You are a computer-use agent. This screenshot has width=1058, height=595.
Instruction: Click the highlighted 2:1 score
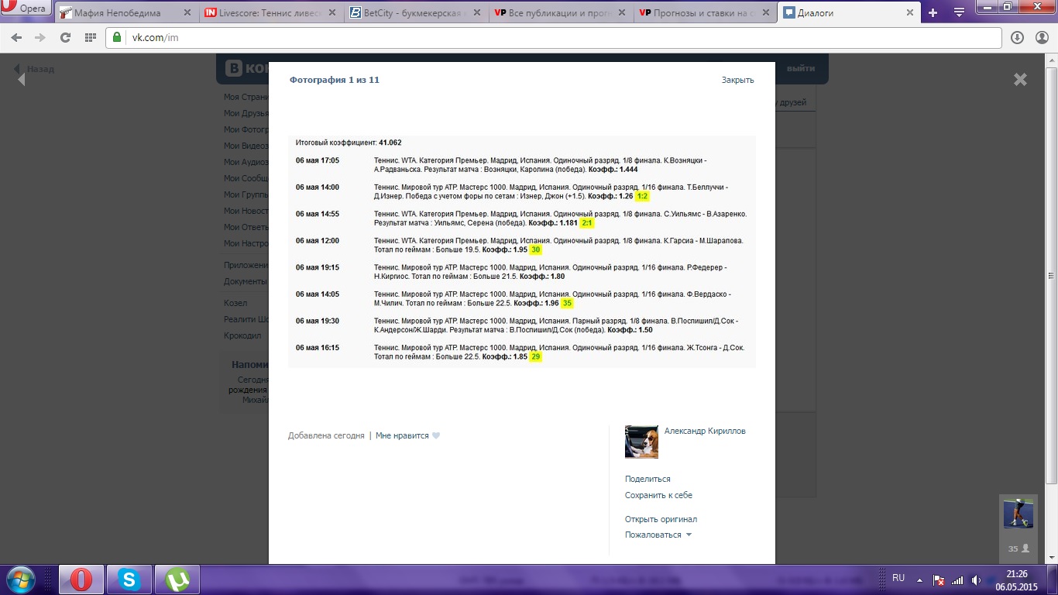[587, 223]
